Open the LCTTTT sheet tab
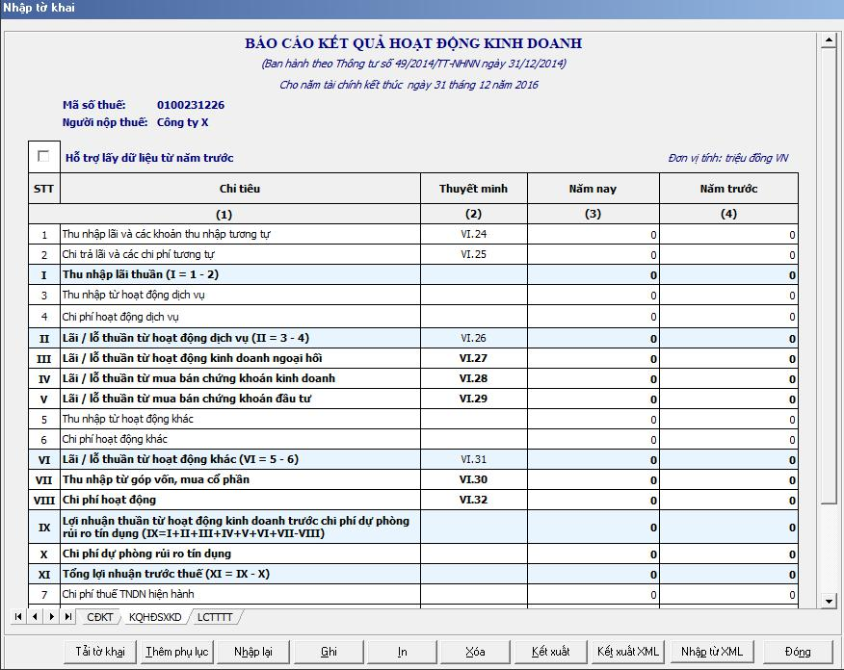This screenshot has height=670, width=844. [x=217, y=617]
